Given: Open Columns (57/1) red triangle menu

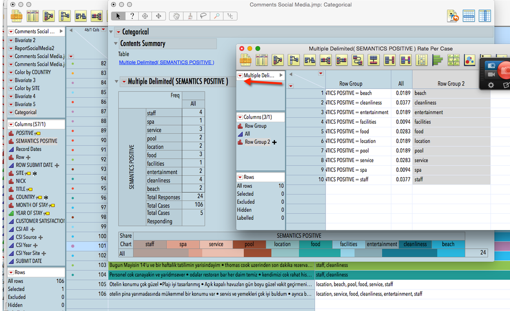Looking at the screenshot, I should click(11, 124).
